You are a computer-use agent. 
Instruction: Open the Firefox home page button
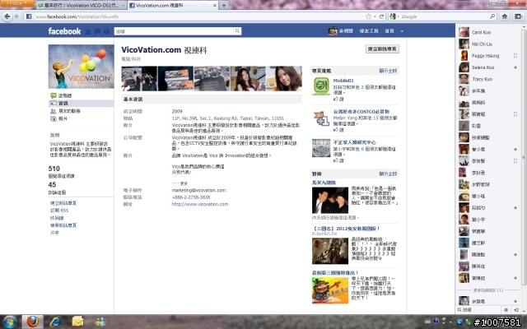(x=505, y=16)
